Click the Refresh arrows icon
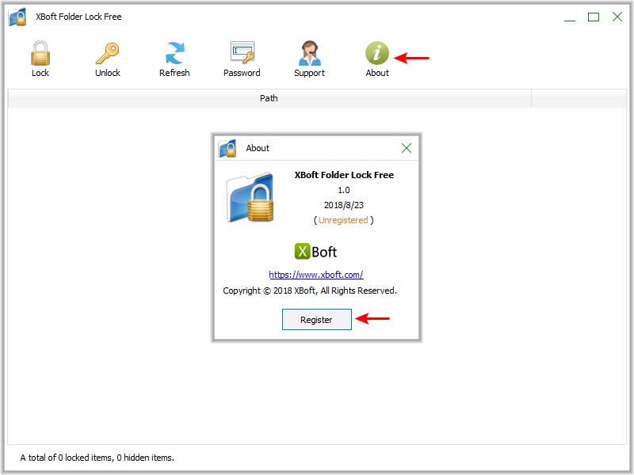 point(174,53)
